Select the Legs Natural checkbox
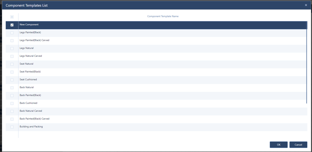 click(x=12, y=49)
